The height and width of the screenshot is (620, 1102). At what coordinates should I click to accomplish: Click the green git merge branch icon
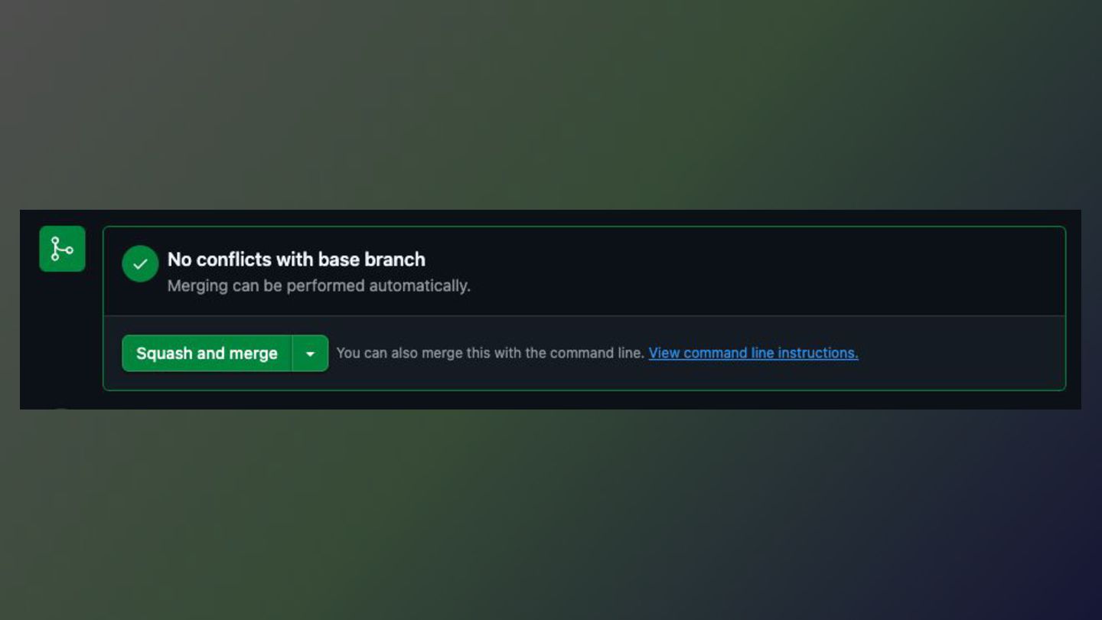click(x=62, y=249)
